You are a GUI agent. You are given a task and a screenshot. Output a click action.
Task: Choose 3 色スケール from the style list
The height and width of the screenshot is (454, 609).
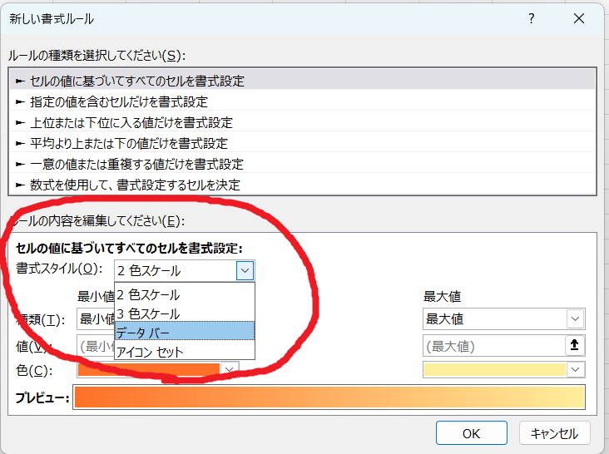pos(148,313)
